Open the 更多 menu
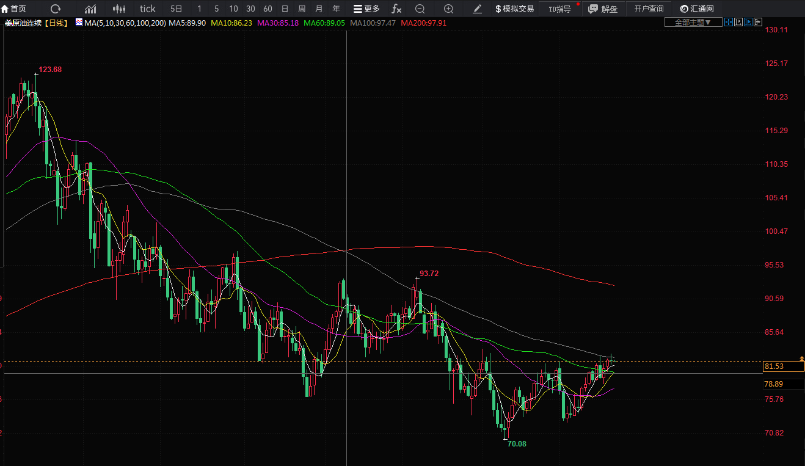This screenshot has height=466, width=805. 366,9
